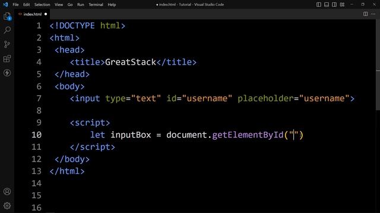Click the closing body tag

click(x=72, y=159)
